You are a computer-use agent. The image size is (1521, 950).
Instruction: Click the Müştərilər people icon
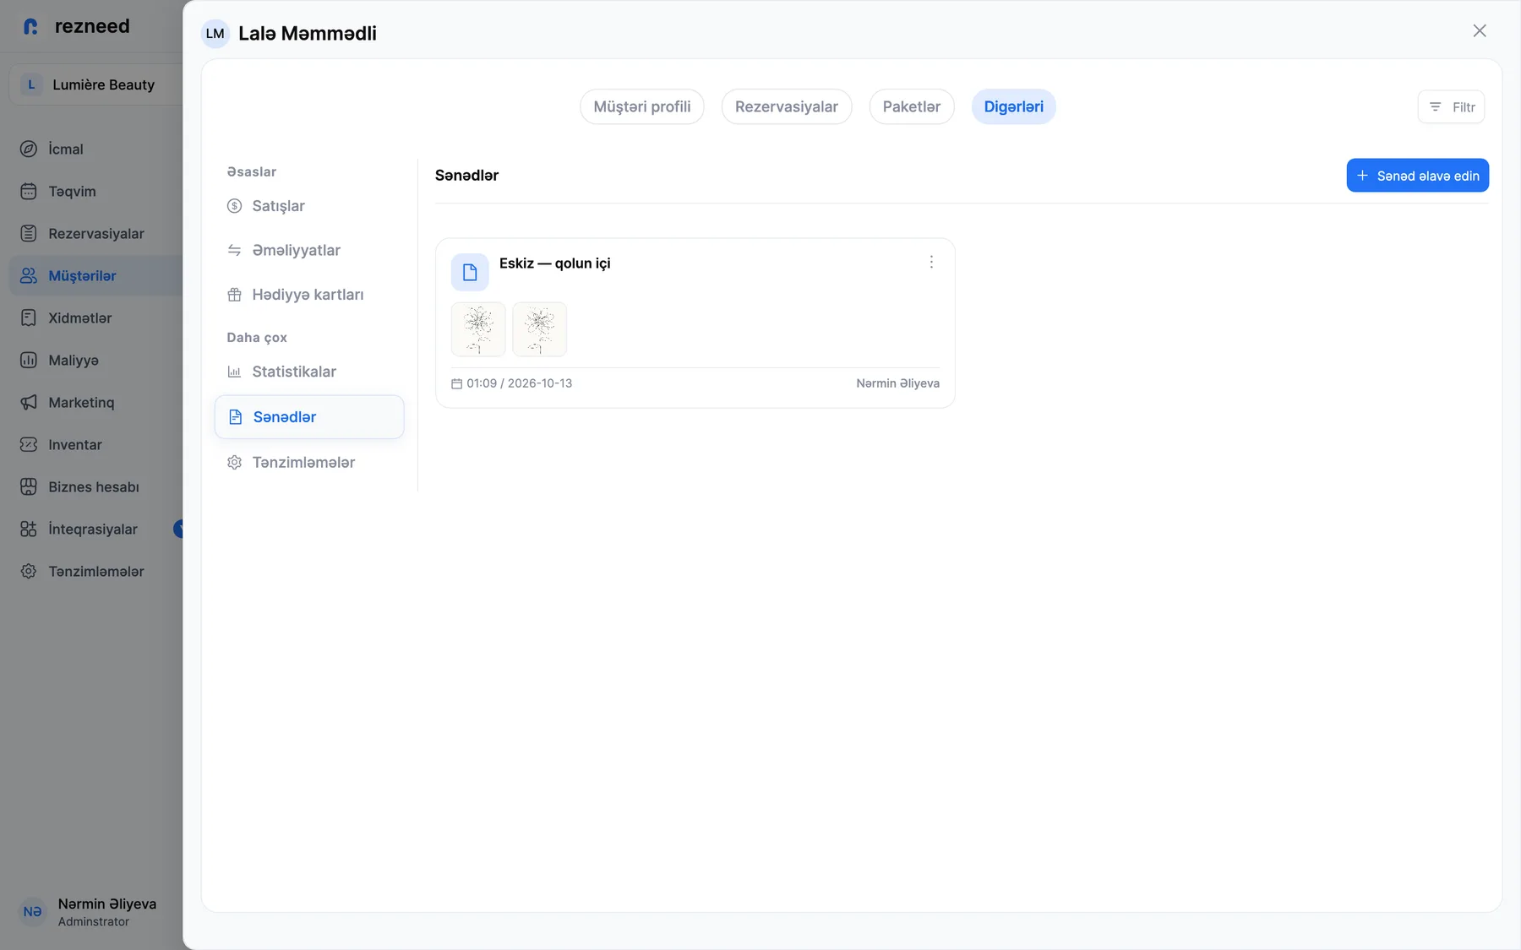click(29, 275)
